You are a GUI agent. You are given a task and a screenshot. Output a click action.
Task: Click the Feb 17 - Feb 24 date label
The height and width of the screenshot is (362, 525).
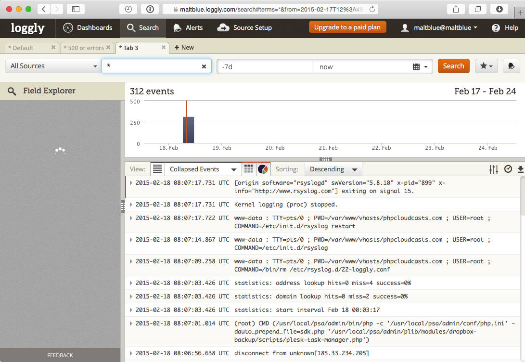tap(485, 91)
